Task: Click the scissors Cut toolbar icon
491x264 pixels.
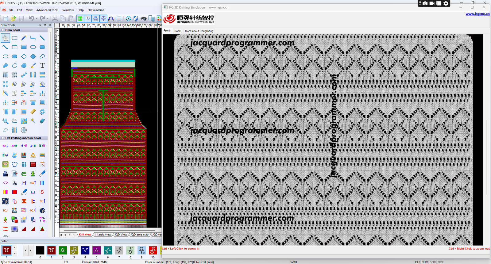Action: click(55, 19)
